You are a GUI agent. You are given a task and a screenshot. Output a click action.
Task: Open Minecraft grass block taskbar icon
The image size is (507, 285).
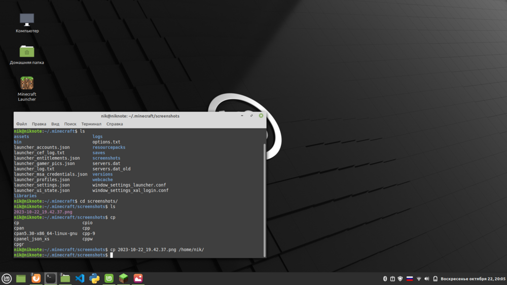coord(124,278)
